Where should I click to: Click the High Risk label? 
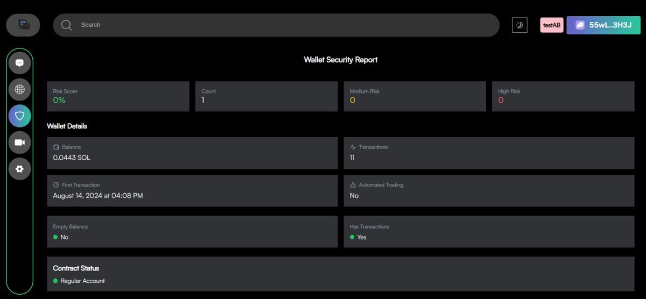[x=509, y=91]
